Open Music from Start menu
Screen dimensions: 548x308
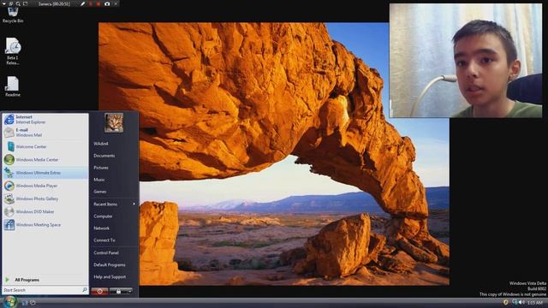[99, 180]
